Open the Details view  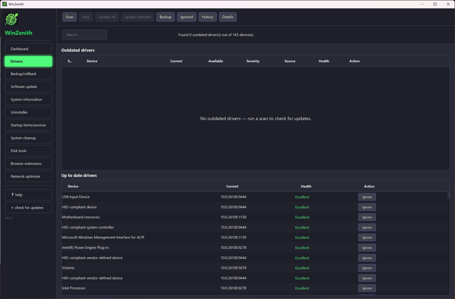[228, 17]
